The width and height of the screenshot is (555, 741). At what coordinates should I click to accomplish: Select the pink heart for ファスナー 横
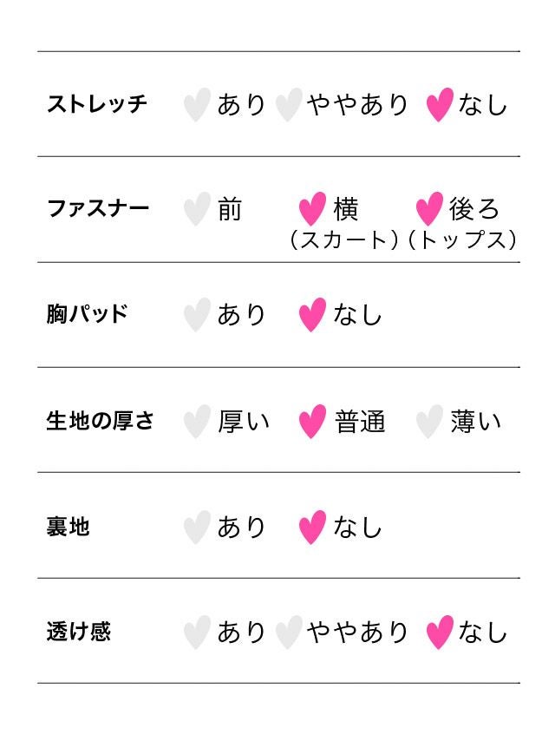[312, 209]
